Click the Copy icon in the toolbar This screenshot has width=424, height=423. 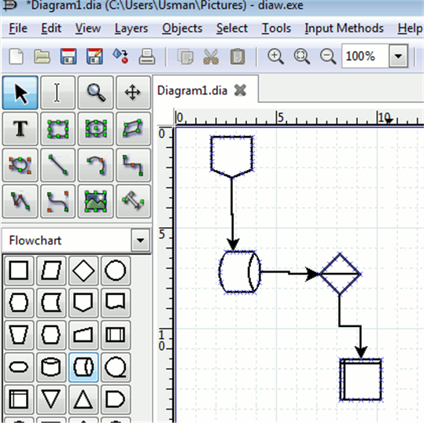click(185, 57)
